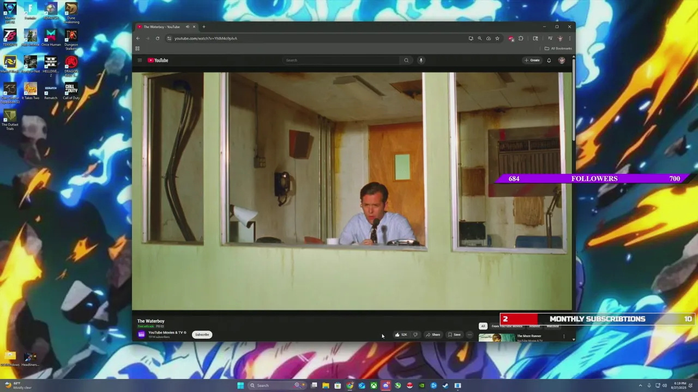Viewport: 698px width, 392px height.
Task: Reload the page in Chrome
Action: pyautogui.click(x=158, y=38)
